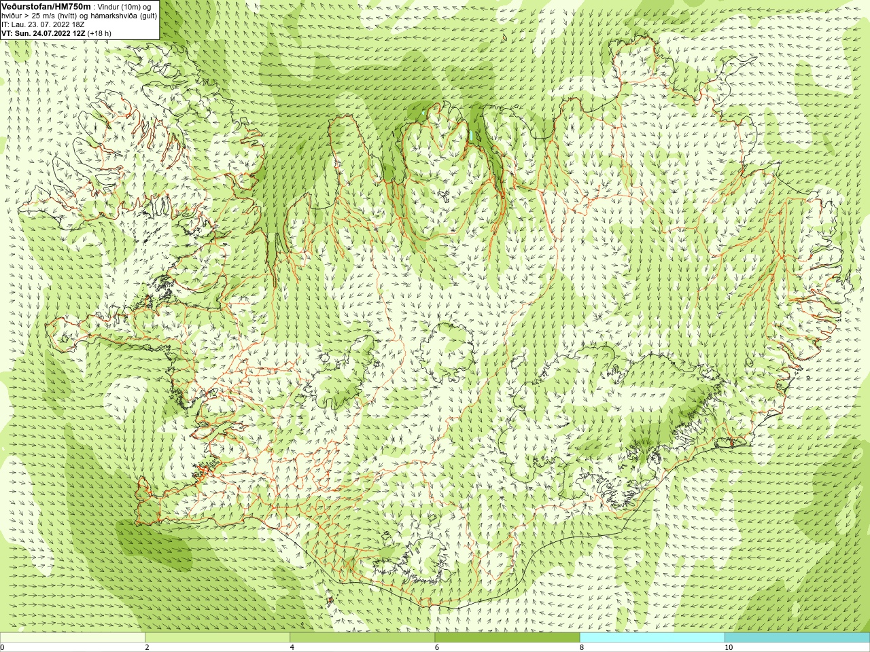870x652 pixels.
Task: Click the legend scale label '2'
Action: [x=147, y=647]
